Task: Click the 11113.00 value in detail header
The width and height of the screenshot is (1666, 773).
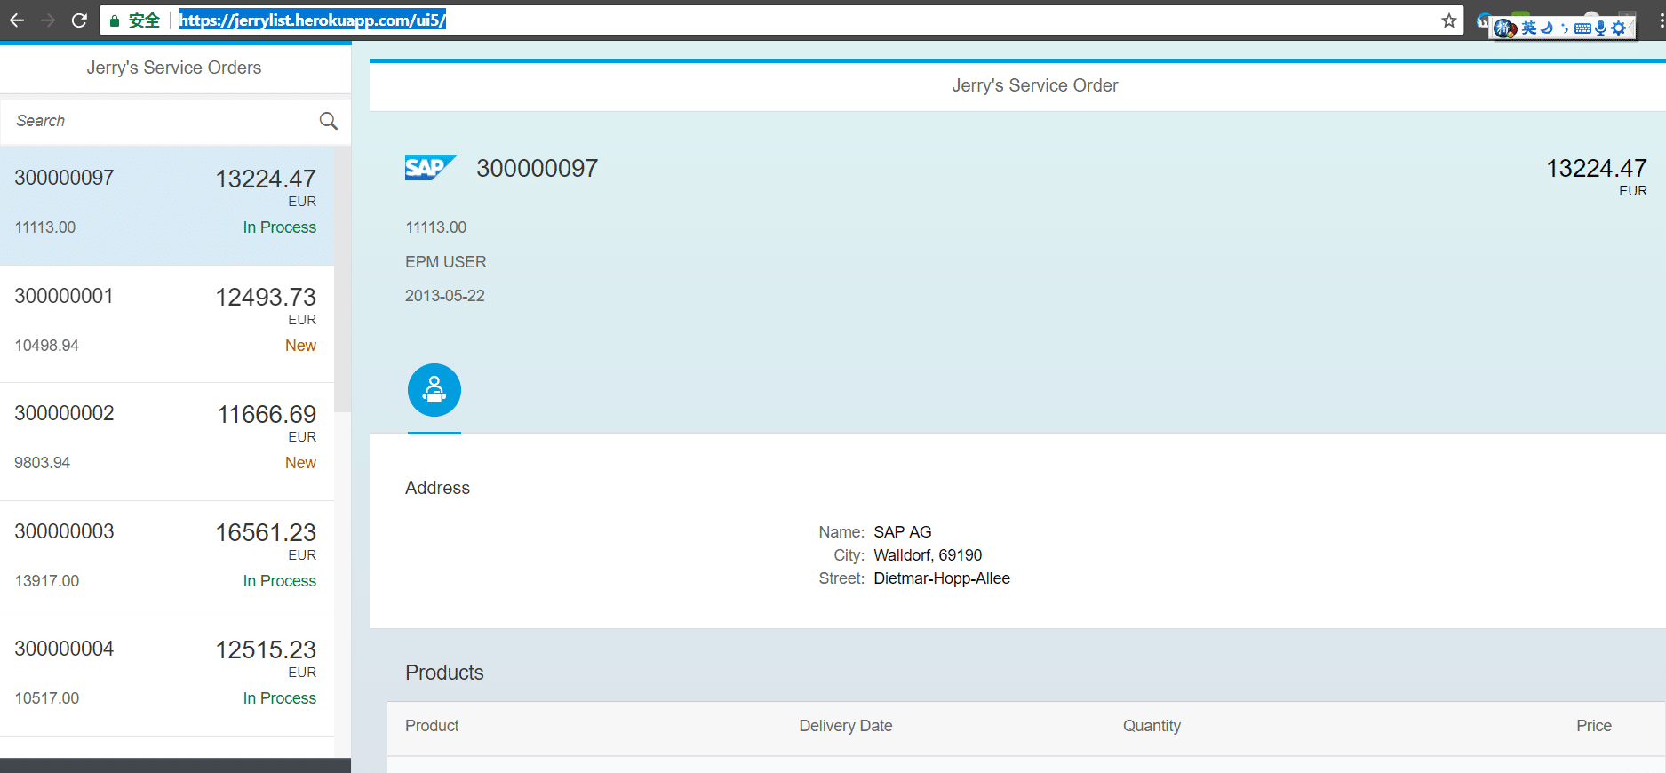Action: click(436, 227)
